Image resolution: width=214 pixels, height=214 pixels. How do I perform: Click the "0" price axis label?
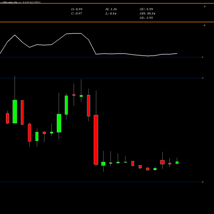pyautogui.click(x=202, y=182)
